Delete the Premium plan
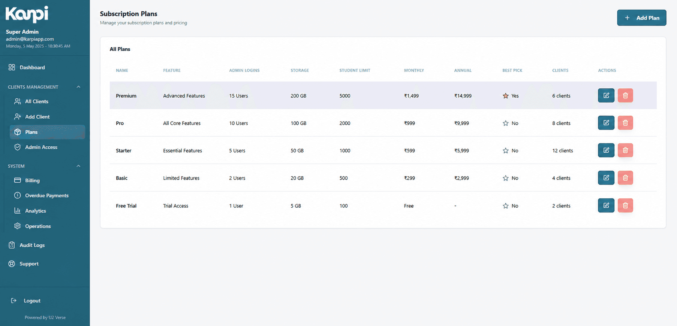Screen dimensions: 677x326 [x=625, y=95]
